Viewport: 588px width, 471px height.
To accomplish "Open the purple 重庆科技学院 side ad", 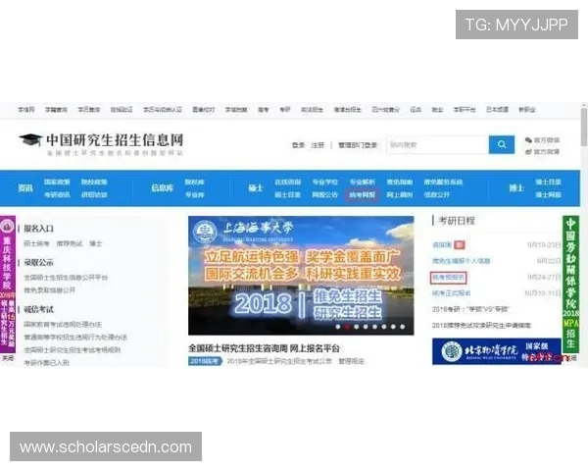I will tap(8, 285).
